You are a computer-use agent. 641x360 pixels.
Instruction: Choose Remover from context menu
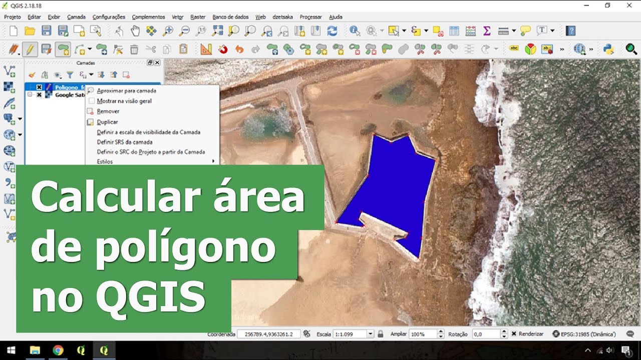(108, 111)
